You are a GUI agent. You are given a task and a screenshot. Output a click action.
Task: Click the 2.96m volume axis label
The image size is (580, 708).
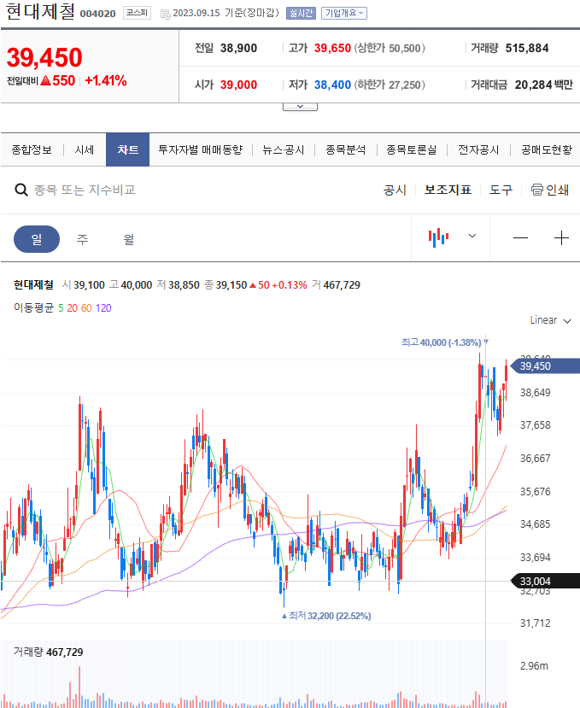[534, 665]
